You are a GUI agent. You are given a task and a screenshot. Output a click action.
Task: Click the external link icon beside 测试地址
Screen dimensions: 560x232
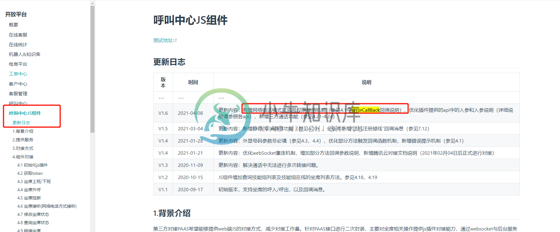coord(175,40)
